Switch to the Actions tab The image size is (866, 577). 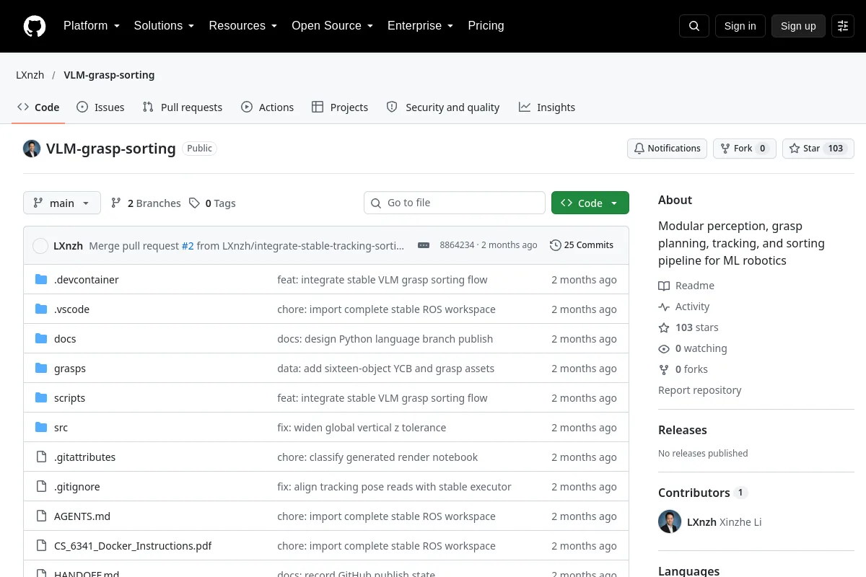click(268, 107)
